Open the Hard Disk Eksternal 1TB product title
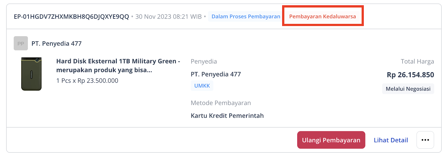 pyautogui.click(x=118, y=65)
